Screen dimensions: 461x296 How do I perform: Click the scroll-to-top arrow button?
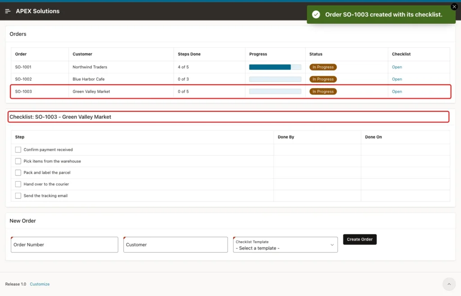point(449,284)
